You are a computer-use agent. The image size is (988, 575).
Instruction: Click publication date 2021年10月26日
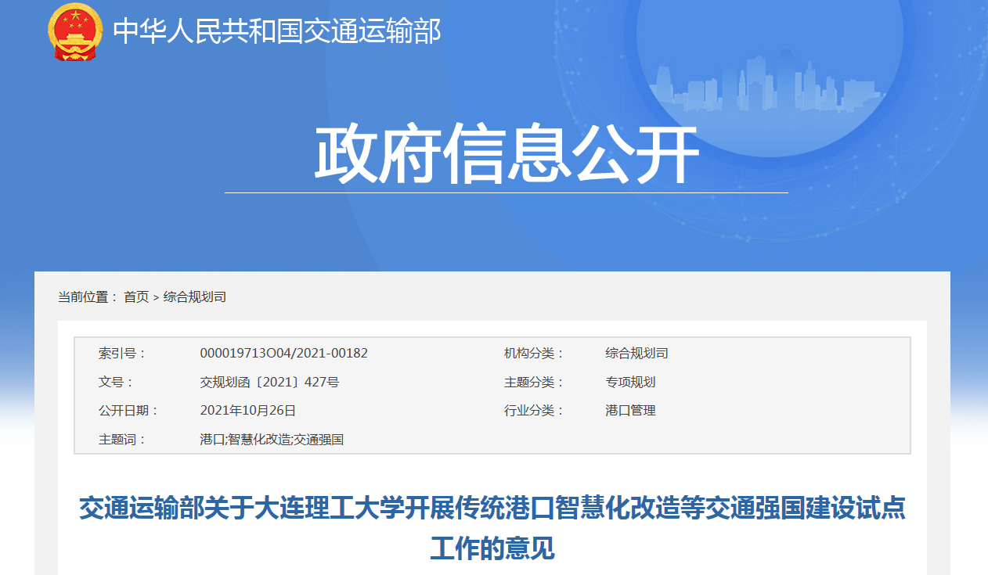[x=248, y=411]
